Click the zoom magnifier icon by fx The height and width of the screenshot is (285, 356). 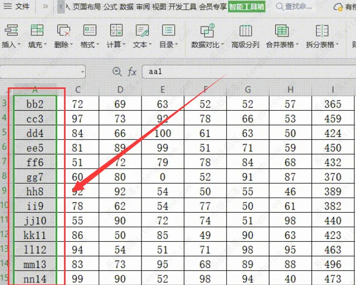(117, 72)
